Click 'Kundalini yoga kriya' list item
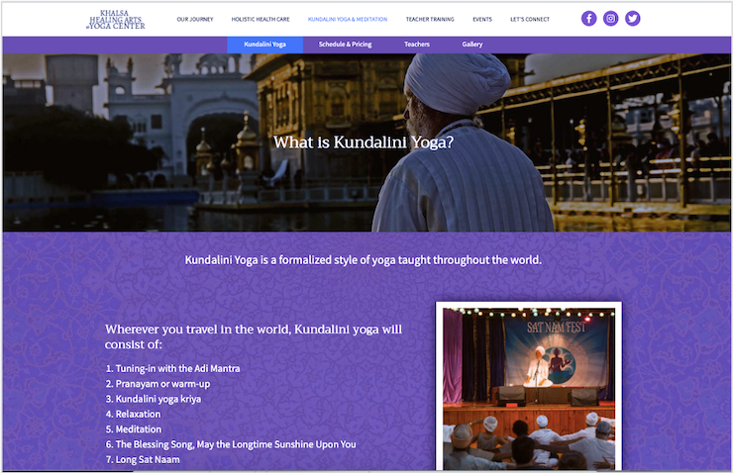The width and height of the screenshot is (733, 473). pos(154,399)
